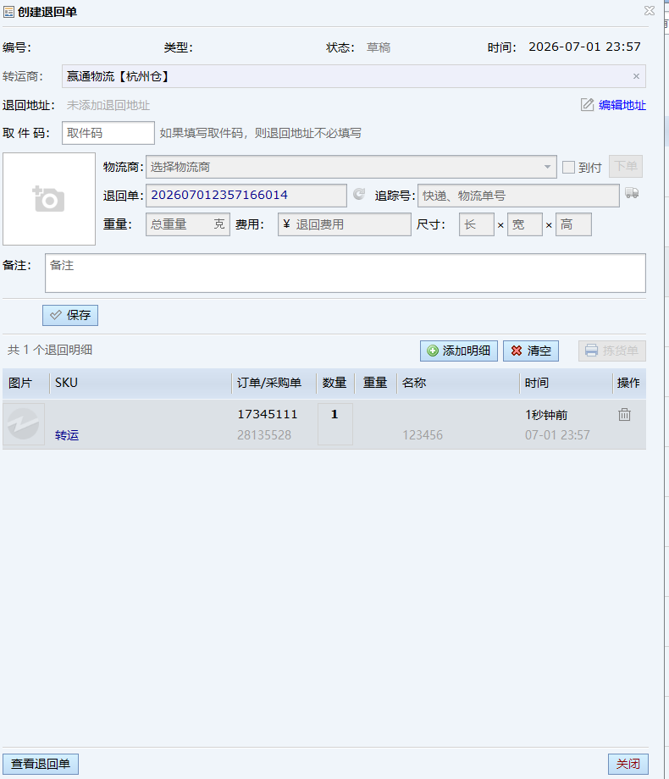Viewport: 669px width, 779px height.
Task: Click the 清空 button
Action: pos(531,351)
